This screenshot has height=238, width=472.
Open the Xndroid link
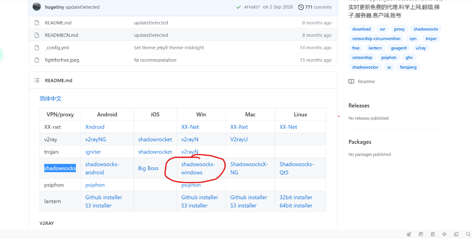(x=95, y=127)
